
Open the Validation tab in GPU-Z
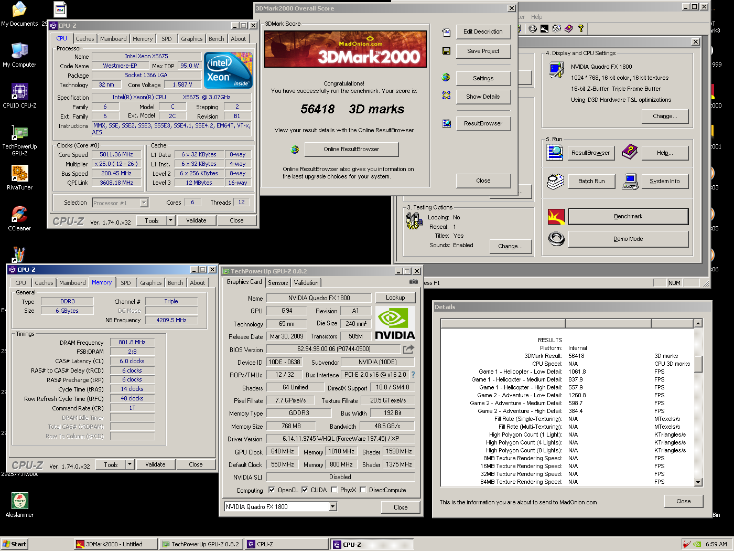click(306, 283)
